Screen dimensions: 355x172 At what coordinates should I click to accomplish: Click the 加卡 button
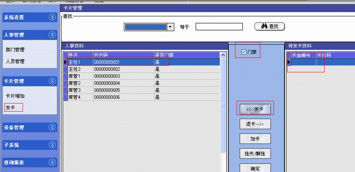pyautogui.click(x=255, y=139)
